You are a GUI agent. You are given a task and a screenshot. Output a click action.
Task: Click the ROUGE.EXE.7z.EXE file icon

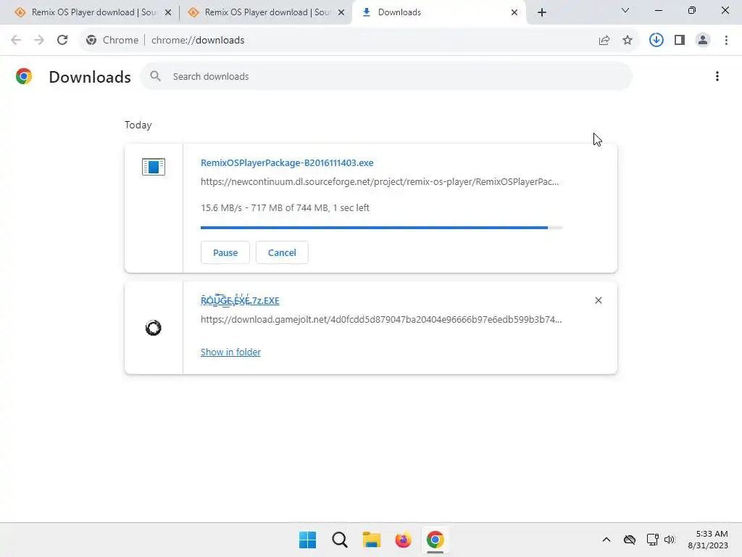pos(154,328)
